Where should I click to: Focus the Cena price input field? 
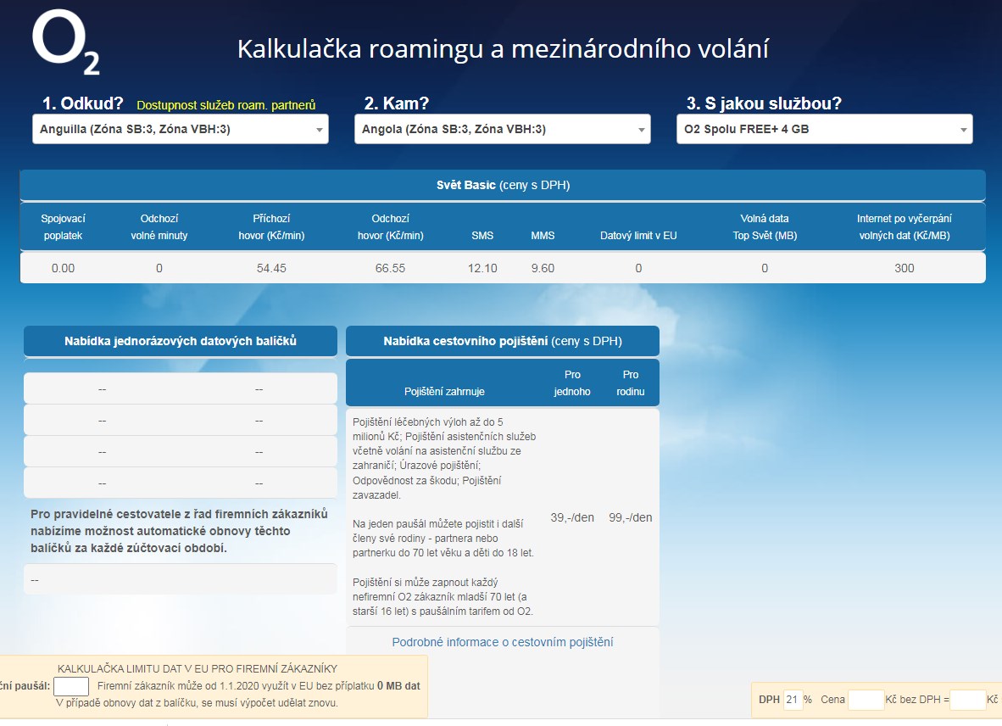(866, 700)
